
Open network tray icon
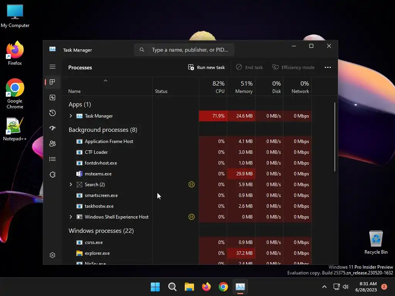336,287
